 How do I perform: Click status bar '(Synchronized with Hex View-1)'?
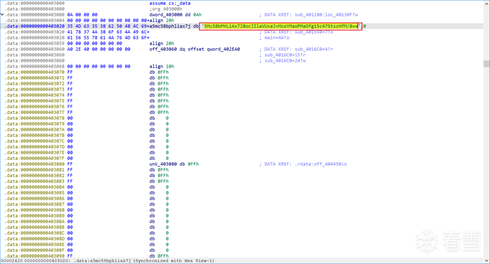[x=174, y=261]
